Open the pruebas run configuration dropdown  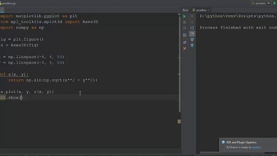(x=261, y=3)
